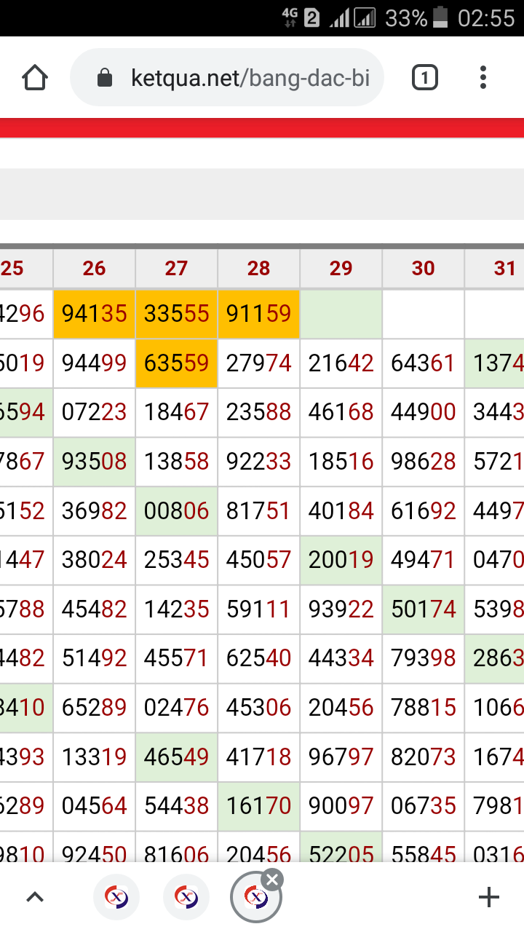
Task: Tap the browser home icon
Action: 35,78
